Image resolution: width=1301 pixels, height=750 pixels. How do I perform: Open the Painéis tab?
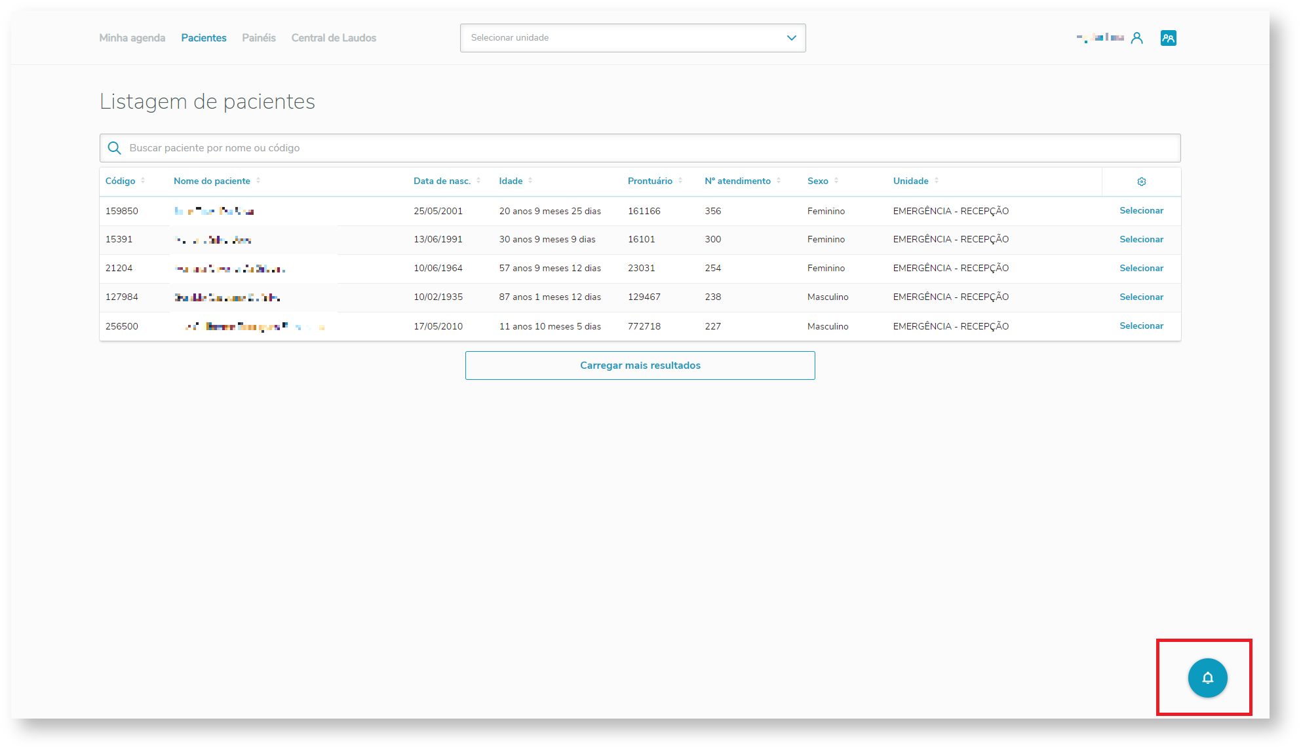(x=259, y=38)
